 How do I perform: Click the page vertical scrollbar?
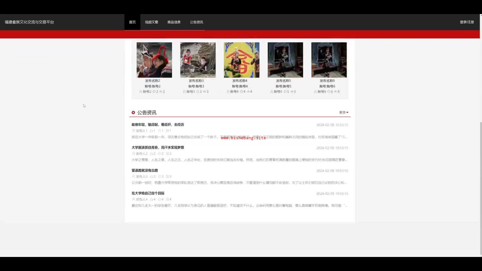coord(481,188)
